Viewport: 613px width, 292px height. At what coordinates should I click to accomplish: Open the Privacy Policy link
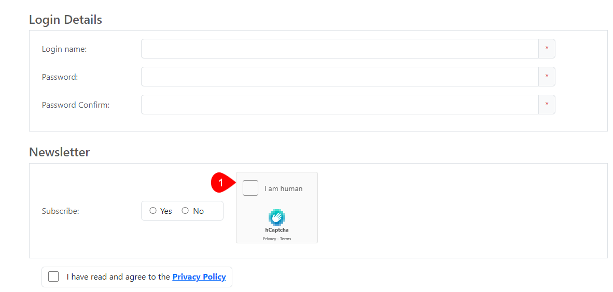(x=199, y=277)
